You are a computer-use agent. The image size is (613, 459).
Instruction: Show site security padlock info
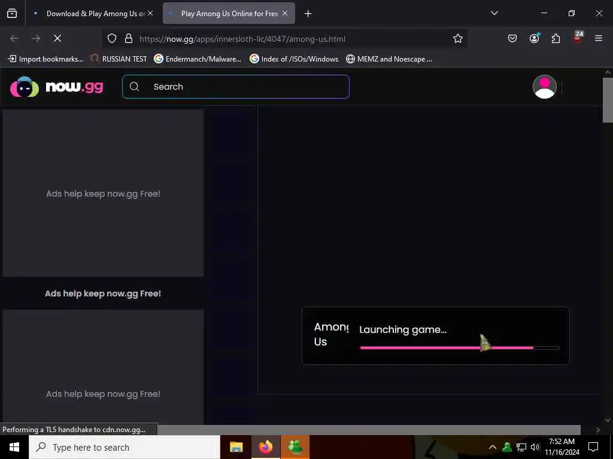(129, 39)
